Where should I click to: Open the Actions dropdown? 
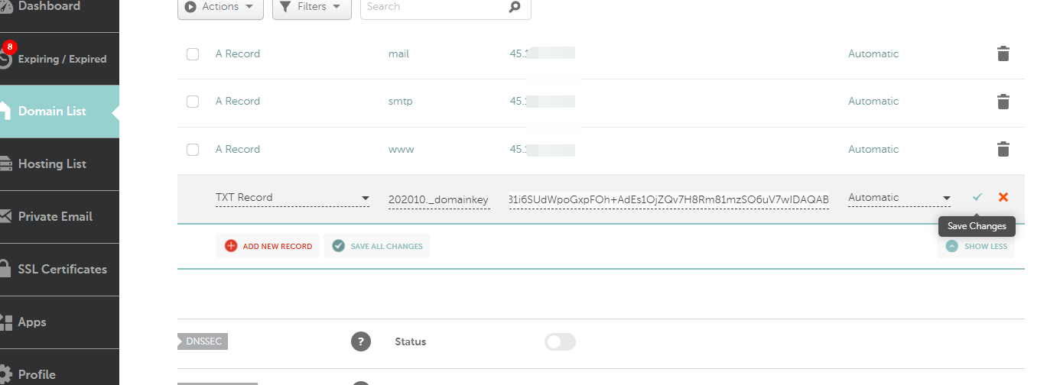click(x=220, y=7)
